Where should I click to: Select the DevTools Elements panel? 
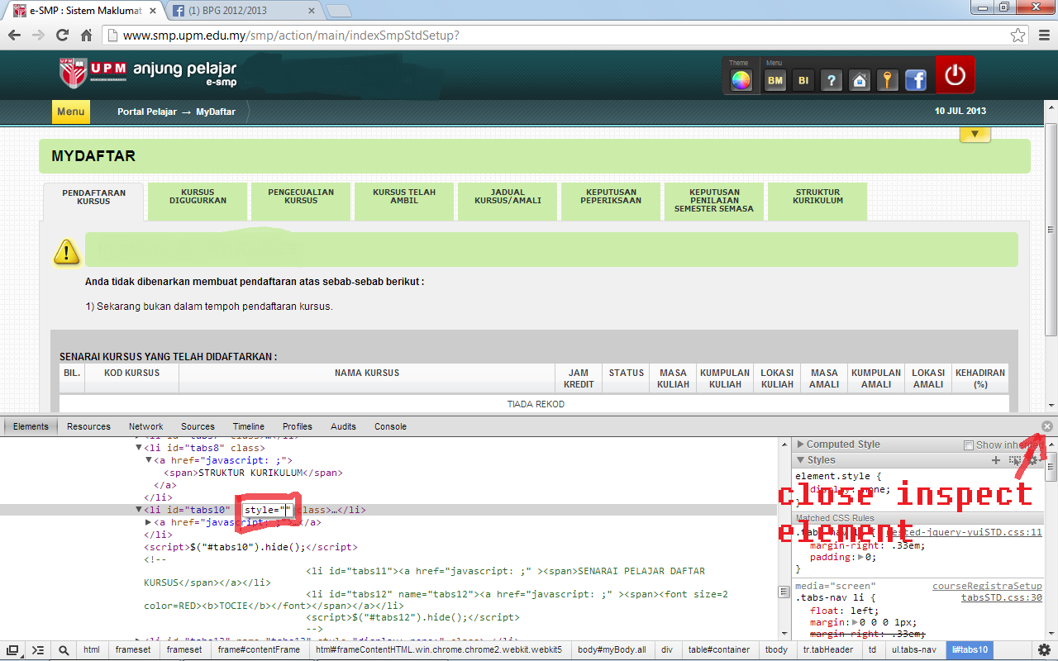point(31,426)
